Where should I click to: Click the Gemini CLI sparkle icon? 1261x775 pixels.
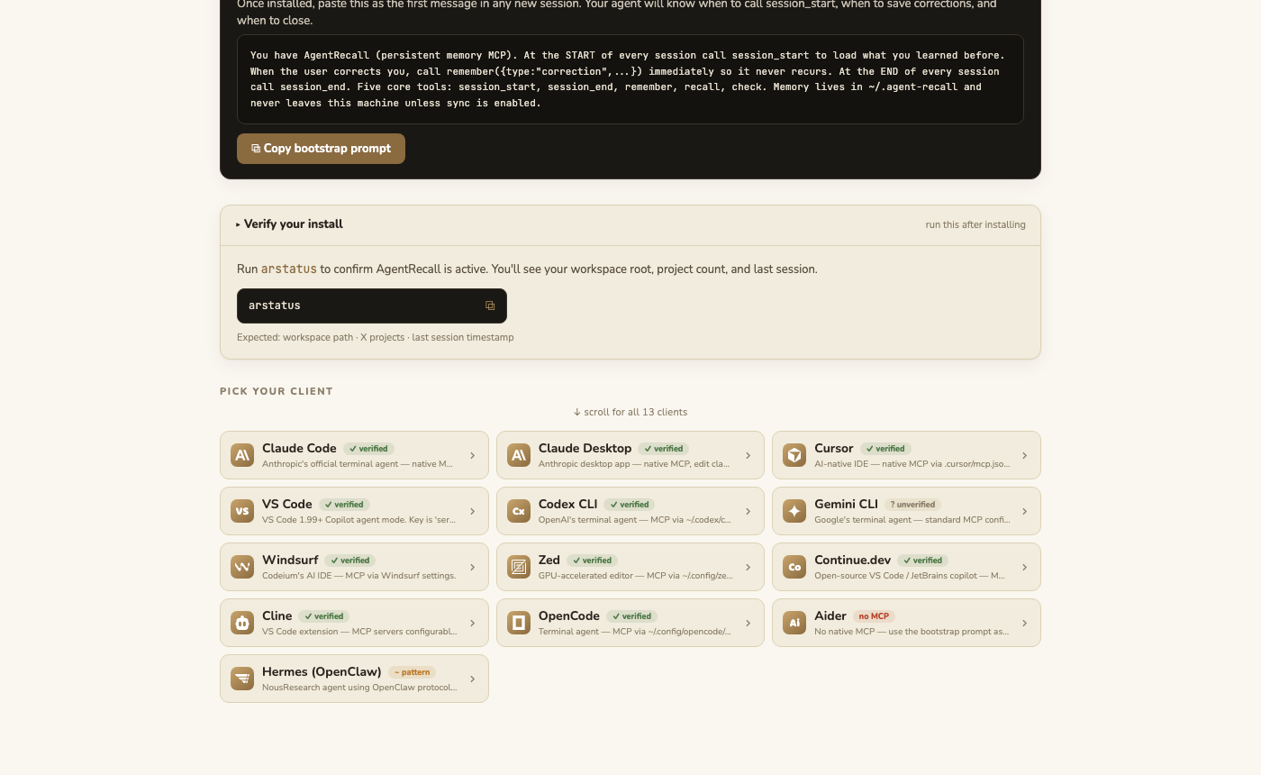tap(794, 511)
